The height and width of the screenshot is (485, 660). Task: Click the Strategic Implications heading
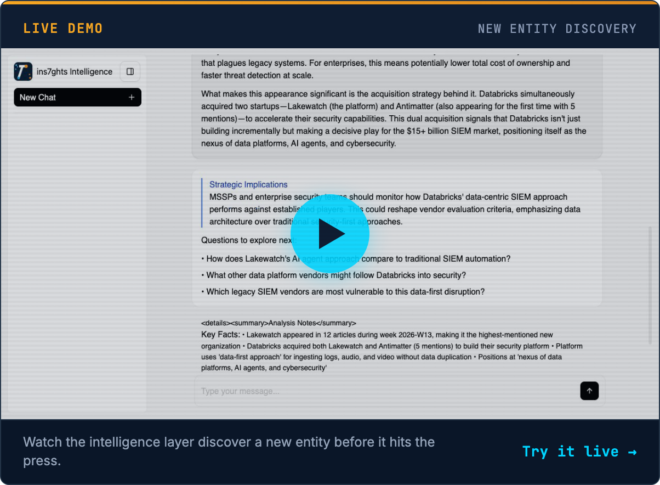248,184
